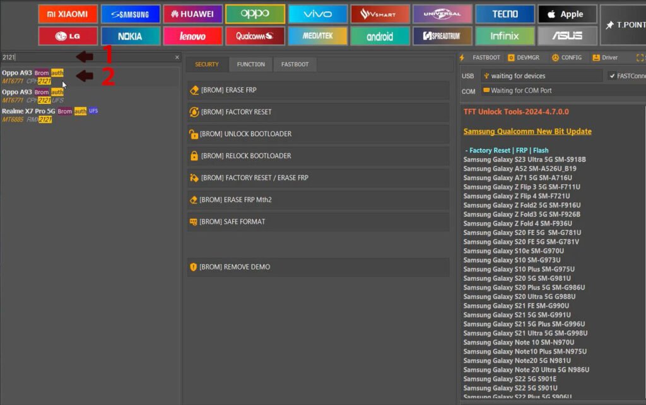Click Samsung Galaxy S20 Ultra 5G G988U

(x=520, y=297)
